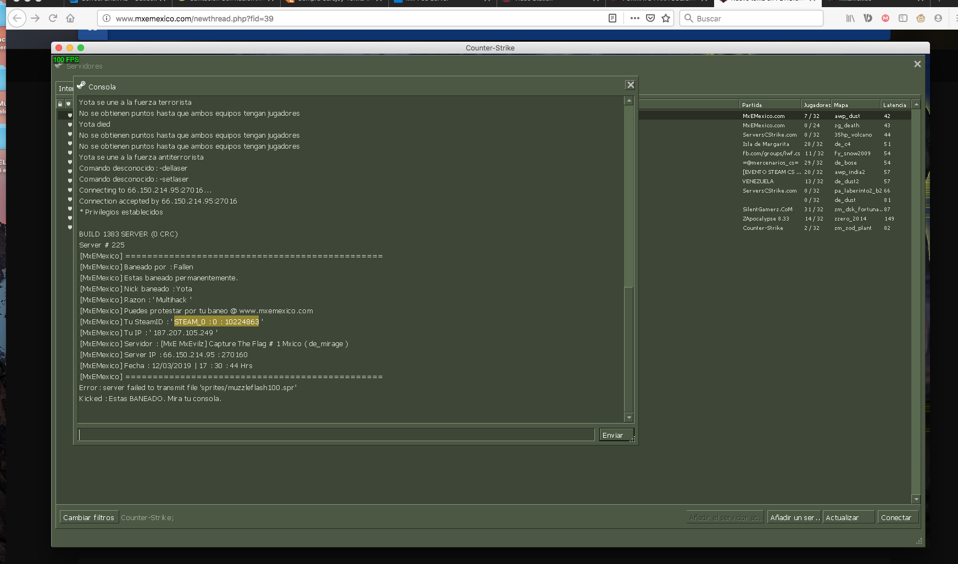Click the 100 FPS indicator
Viewport: 958px width, 564px height.
[66, 60]
